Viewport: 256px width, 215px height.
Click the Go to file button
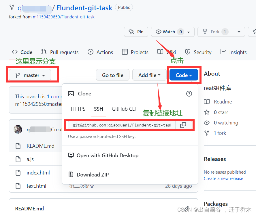point(113,75)
